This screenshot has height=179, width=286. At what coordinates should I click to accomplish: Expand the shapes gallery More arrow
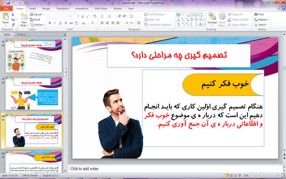pyautogui.click(x=205, y=24)
